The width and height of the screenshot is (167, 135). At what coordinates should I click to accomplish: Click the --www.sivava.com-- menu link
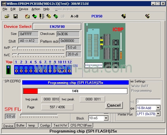click(67, 9)
